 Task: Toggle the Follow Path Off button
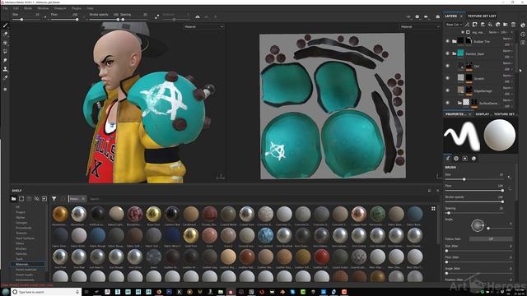tap(491, 239)
